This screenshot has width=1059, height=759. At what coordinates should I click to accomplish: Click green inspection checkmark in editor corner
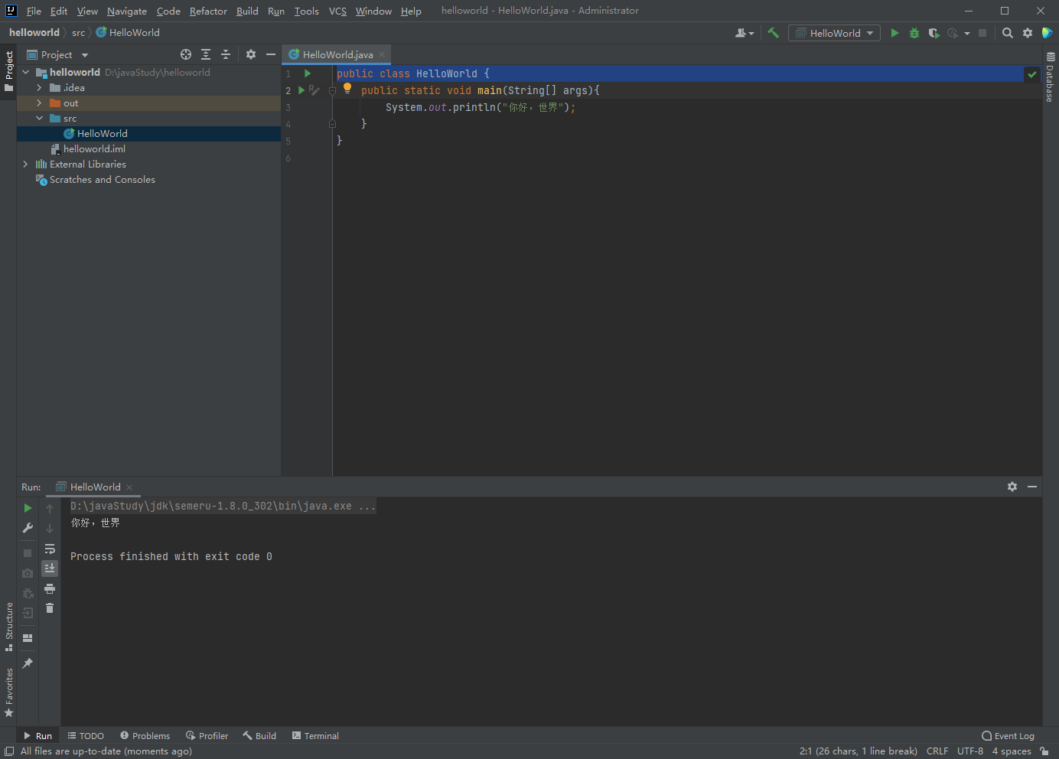click(x=1032, y=74)
